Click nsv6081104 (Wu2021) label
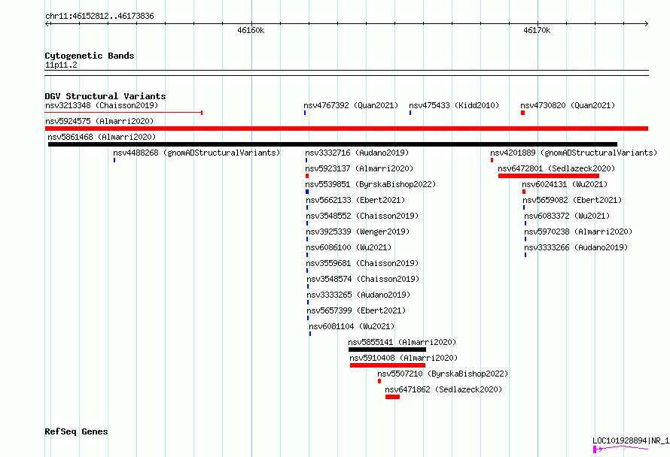Image resolution: width=670 pixels, height=457 pixels. click(352, 326)
